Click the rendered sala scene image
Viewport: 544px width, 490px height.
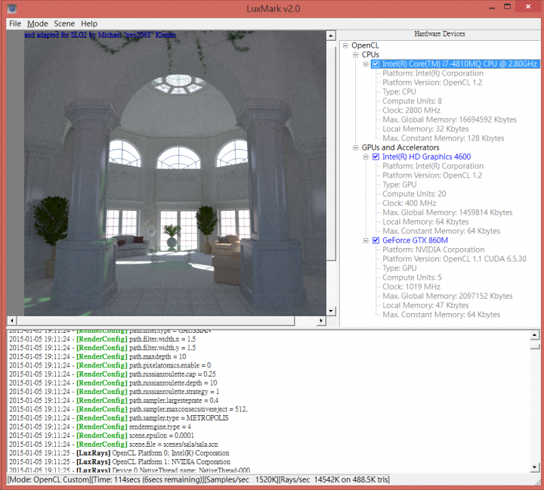175,173
